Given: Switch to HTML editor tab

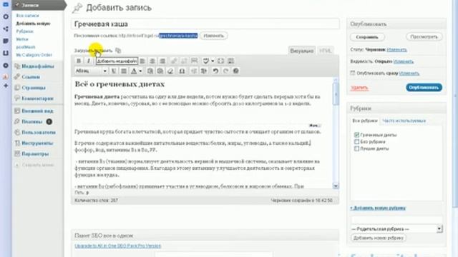Looking at the screenshot, I should tap(325, 51).
